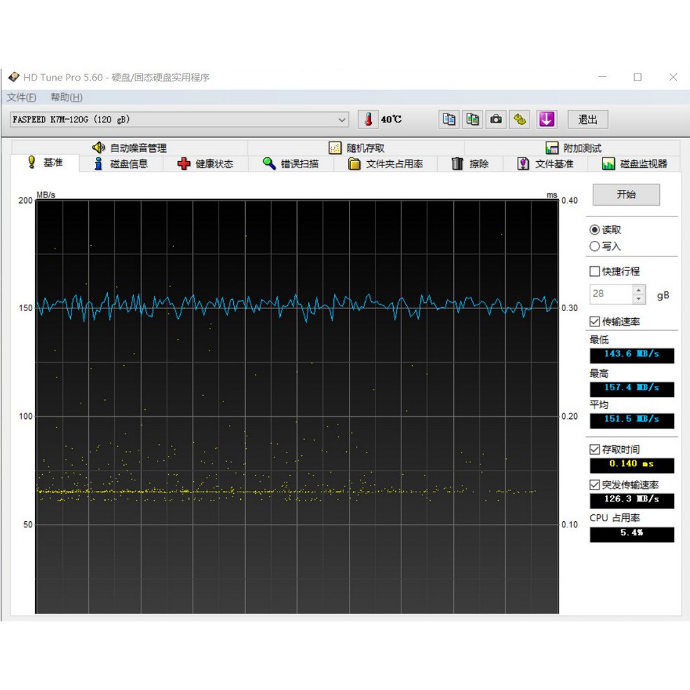The width and height of the screenshot is (690, 690).
Task: Open the 文件(F) menu
Action: (21, 97)
